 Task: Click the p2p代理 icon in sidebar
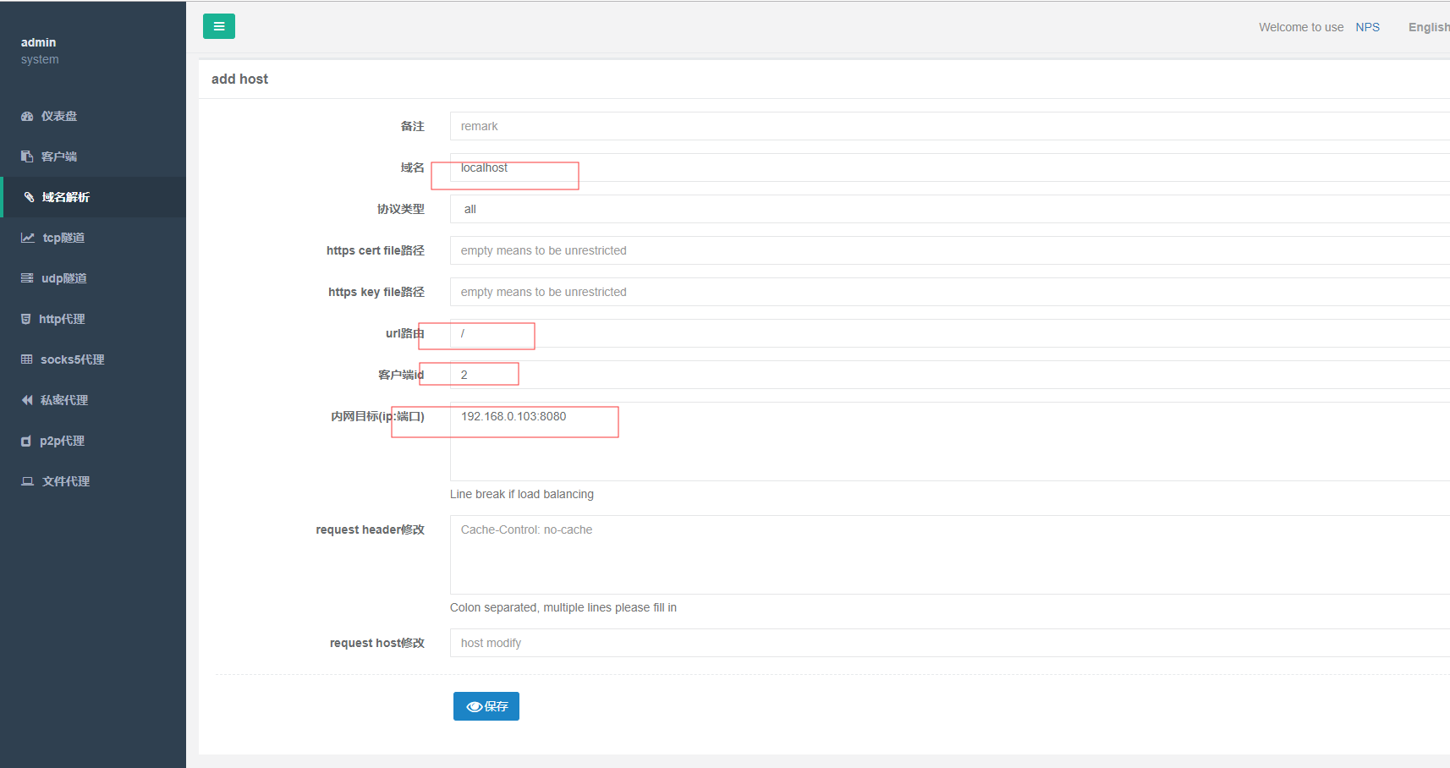26,441
